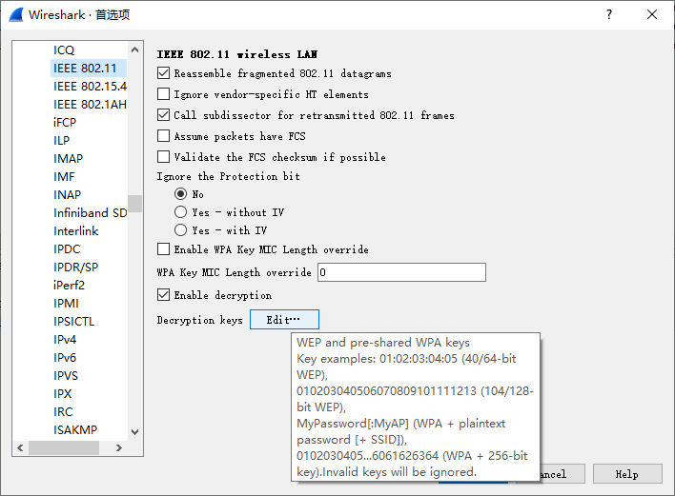The width and height of the screenshot is (675, 496).
Task: Click the Wireshark shark fin title icon
Action: pyautogui.click(x=16, y=14)
